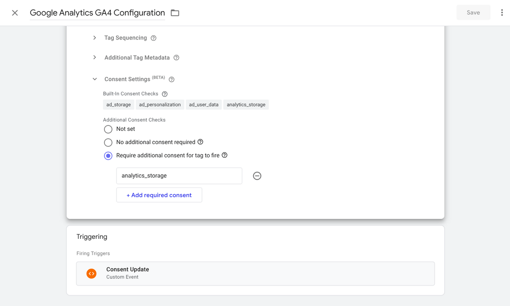Click the Custom Event trigger icon
This screenshot has height=306, width=510.
coord(91,273)
